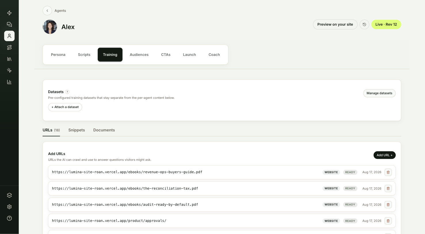
Task: Open the conversations chat icon in sidebar
Action: (x=9, y=24)
